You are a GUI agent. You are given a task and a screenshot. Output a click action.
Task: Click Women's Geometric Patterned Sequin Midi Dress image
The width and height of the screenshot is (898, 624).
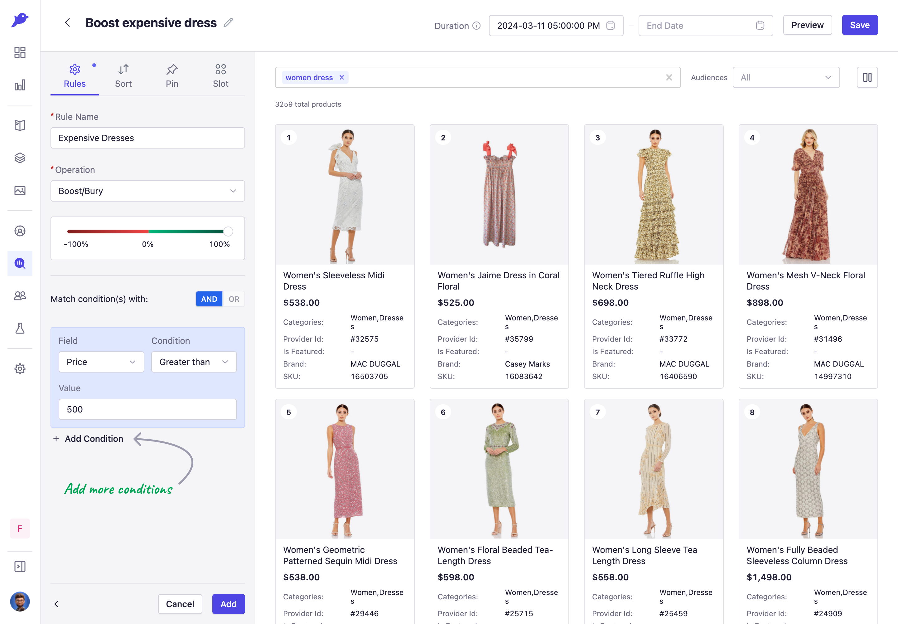(x=345, y=469)
